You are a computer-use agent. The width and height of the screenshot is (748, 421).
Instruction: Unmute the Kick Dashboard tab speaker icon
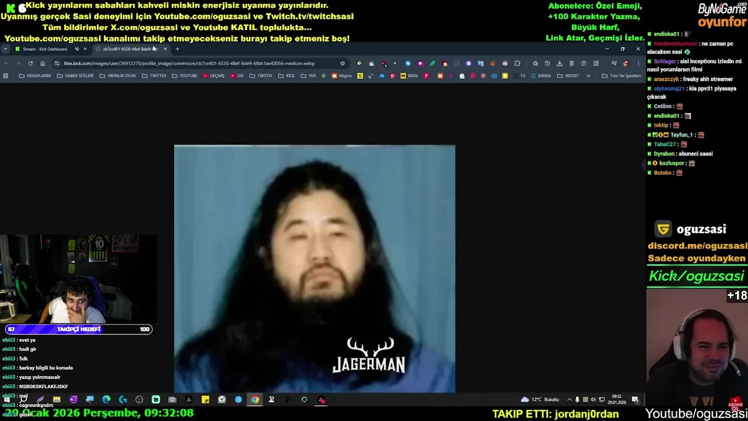point(77,49)
